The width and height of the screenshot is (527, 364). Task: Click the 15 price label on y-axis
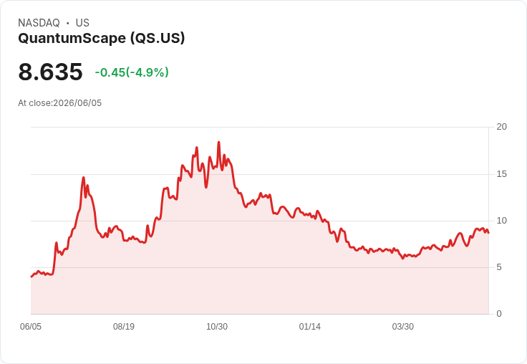(x=501, y=174)
